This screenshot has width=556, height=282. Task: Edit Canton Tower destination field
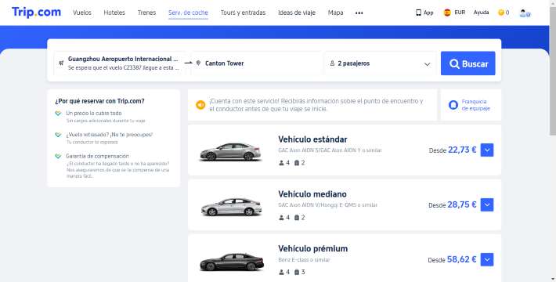tap(257, 63)
